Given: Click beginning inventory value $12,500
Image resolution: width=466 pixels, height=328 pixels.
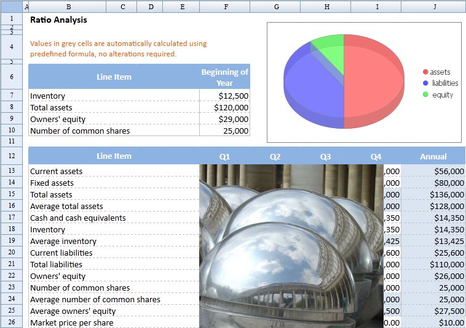Looking at the screenshot, I should (x=233, y=96).
